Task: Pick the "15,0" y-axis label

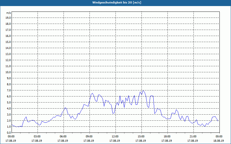Action: [8, 42]
